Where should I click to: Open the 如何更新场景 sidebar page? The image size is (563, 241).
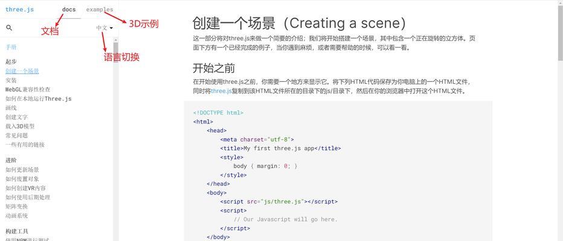(22, 170)
